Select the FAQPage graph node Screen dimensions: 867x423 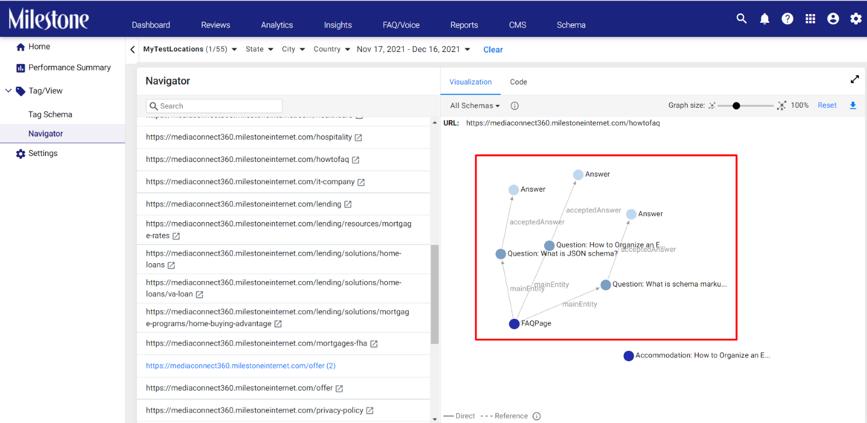pos(514,324)
